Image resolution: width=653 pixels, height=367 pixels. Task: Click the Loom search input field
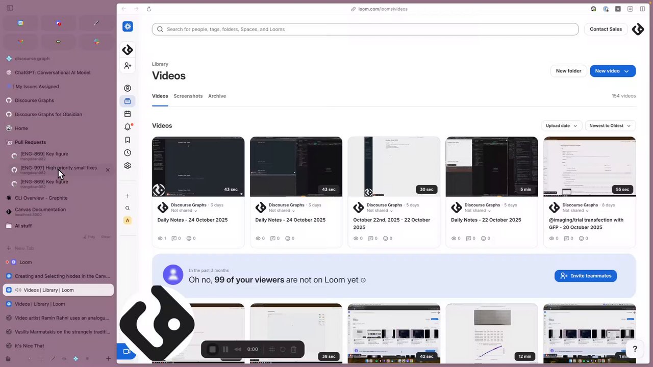tap(365, 29)
